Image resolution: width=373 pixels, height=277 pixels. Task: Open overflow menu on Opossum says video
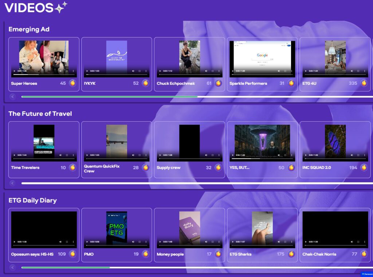[x=74, y=242]
